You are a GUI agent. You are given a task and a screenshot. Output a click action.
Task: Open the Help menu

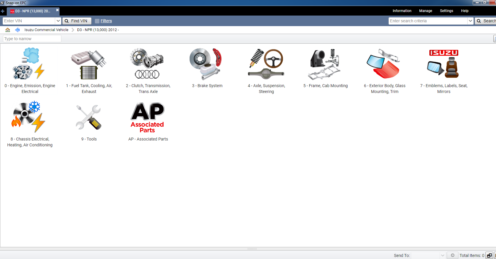pos(465,11)
